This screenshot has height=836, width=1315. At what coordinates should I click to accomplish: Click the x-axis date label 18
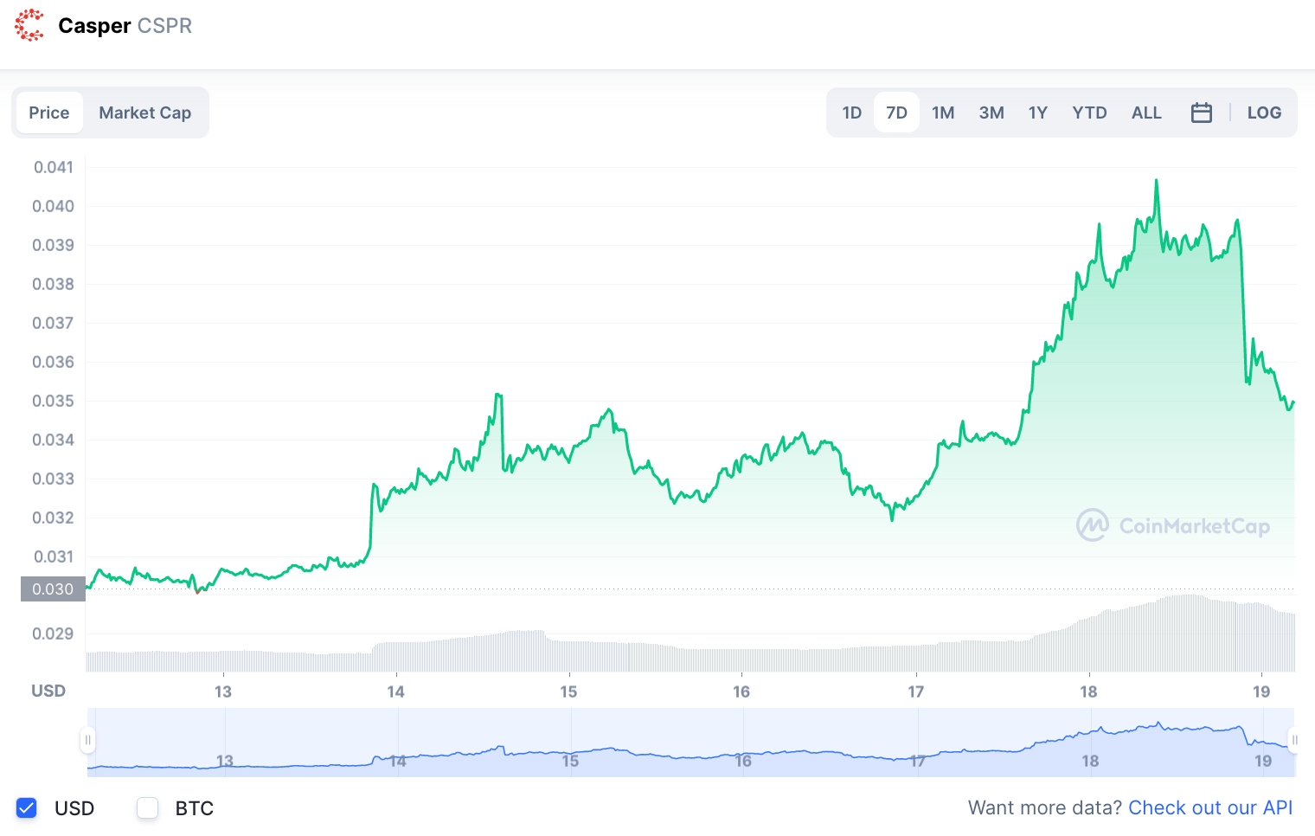click(1088, 691)
